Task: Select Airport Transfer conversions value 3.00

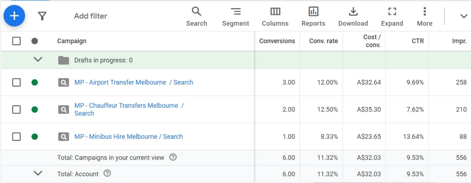Action: [289, 82]
